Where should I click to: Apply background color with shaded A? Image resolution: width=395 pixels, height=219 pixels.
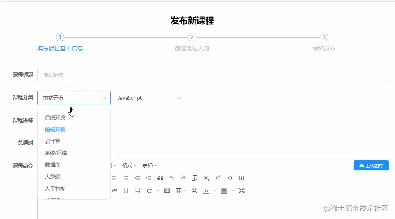pyautogui.click(x=224, y=191)
